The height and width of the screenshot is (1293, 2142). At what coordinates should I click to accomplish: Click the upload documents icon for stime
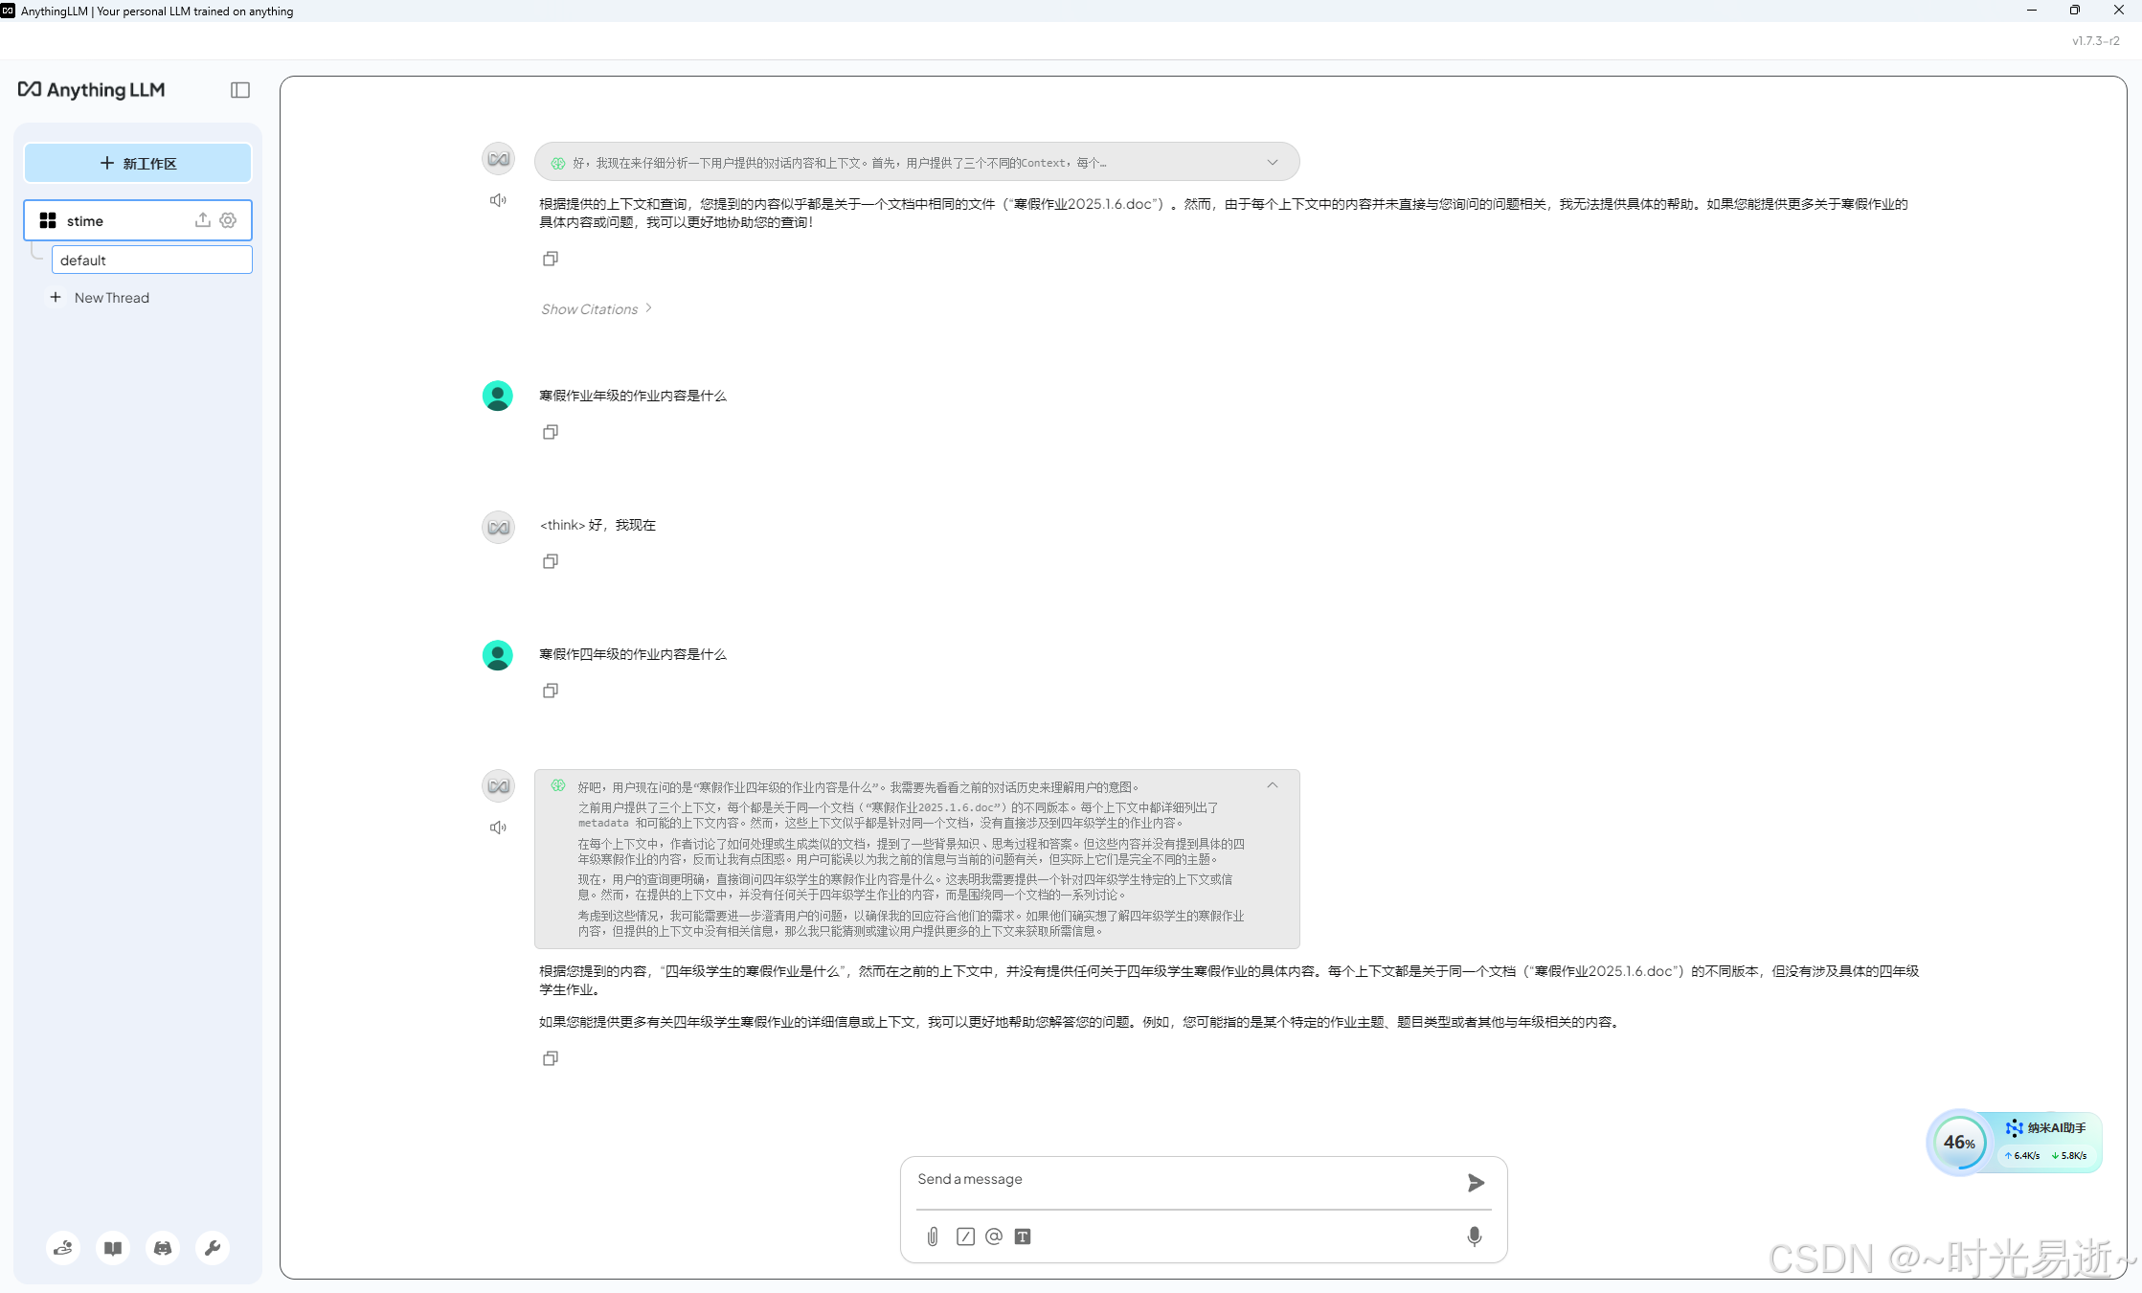click(x=202, y=220)
